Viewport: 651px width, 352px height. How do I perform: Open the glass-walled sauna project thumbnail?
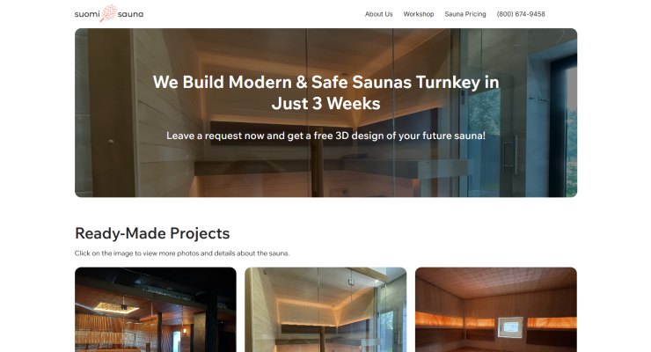pos(325,310)
